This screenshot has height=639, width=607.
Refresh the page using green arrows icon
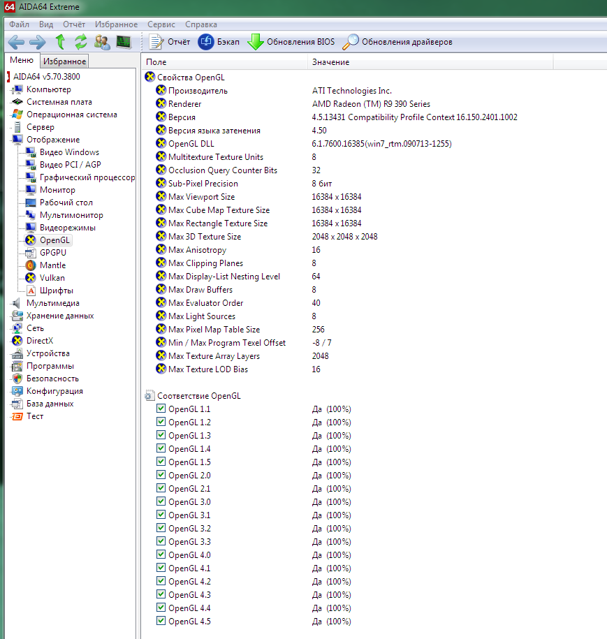tap(81, 42)
